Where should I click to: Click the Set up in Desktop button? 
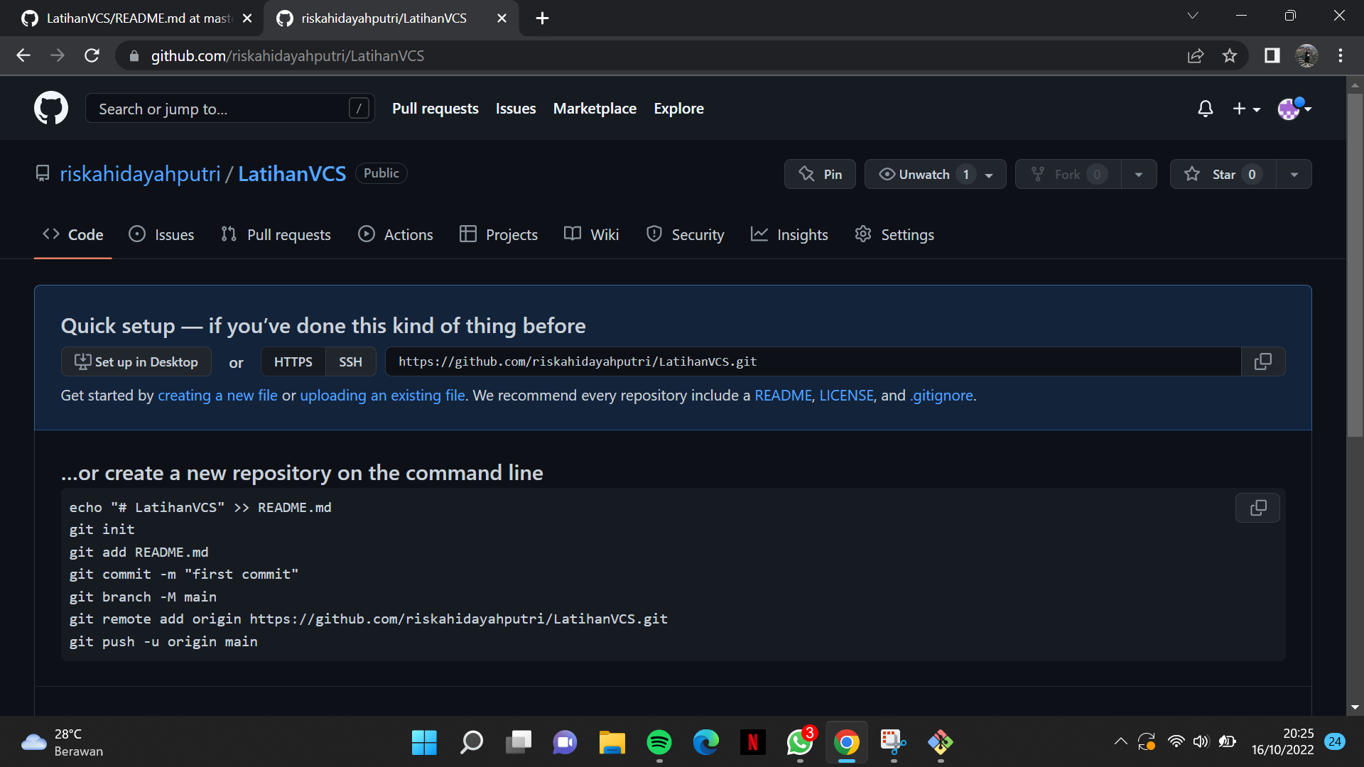point(136,361)
